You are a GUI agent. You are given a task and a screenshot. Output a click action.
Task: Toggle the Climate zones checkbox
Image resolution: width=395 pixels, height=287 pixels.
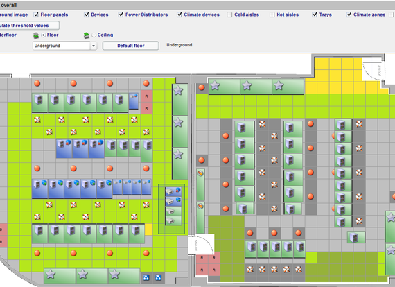[x=349, y=15]
